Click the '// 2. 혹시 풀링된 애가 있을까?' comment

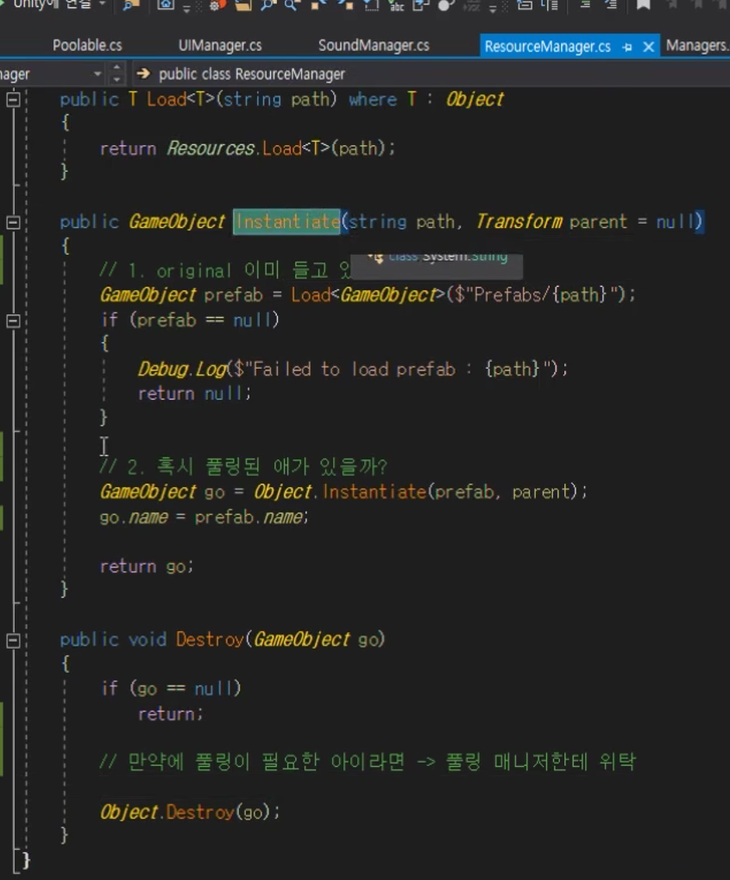[243, 466]
